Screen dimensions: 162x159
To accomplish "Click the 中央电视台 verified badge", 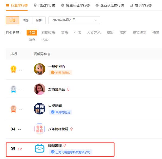I will [60, 112].
